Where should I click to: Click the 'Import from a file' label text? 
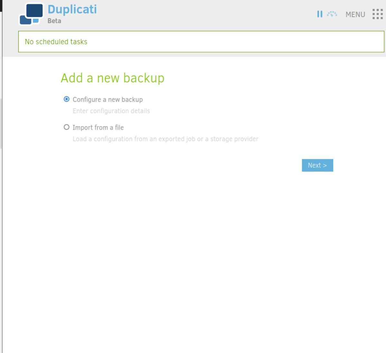(98, 128)
